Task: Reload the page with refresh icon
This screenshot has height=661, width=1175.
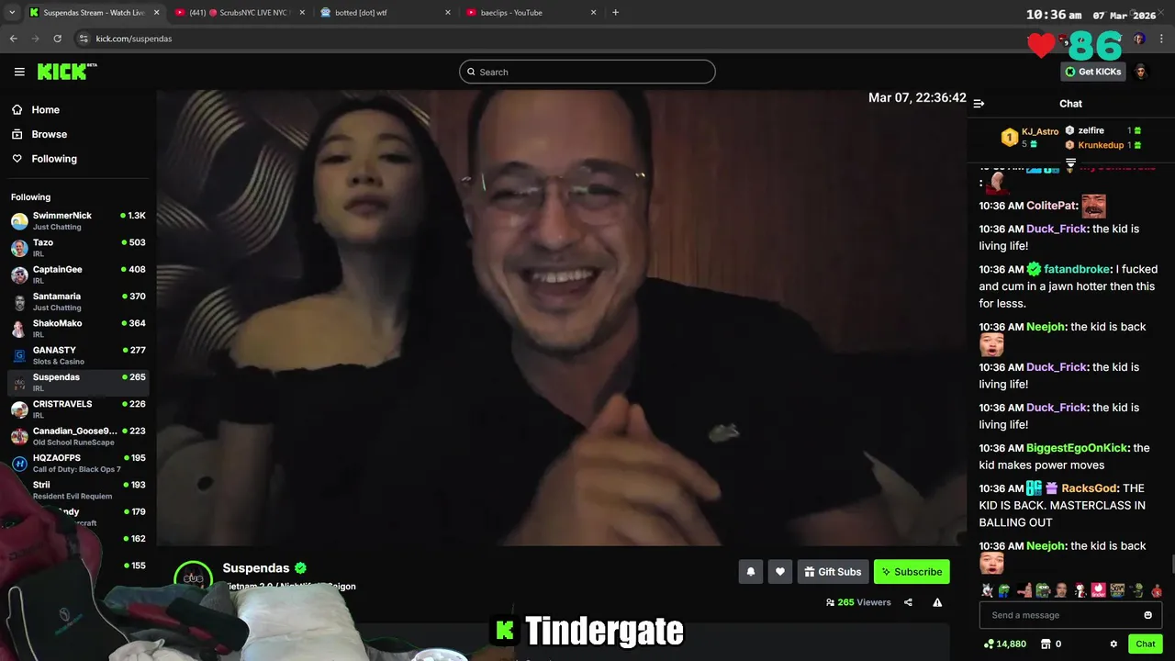Action: tap(57, 39)
